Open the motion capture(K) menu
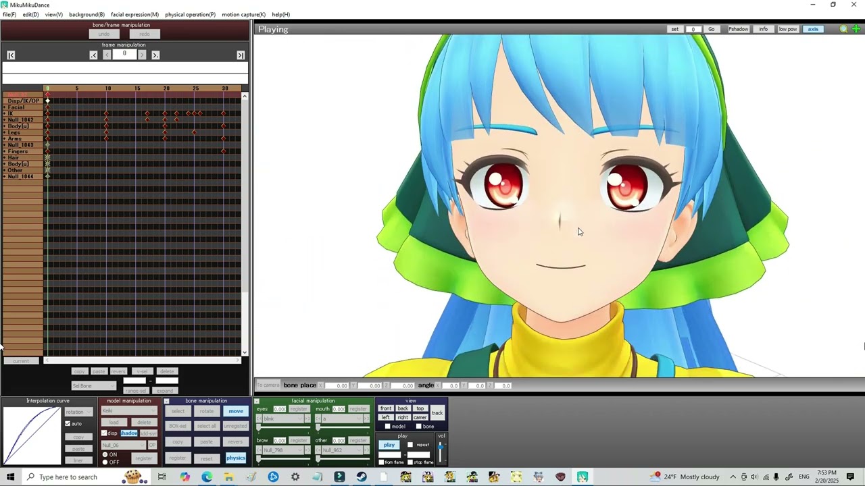Screen dimensions: 865x486 click(x=243, y=14)
